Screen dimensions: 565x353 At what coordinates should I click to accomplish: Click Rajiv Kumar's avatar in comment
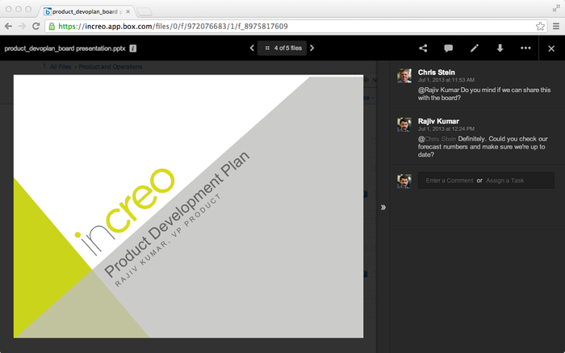tap(404, 124)
